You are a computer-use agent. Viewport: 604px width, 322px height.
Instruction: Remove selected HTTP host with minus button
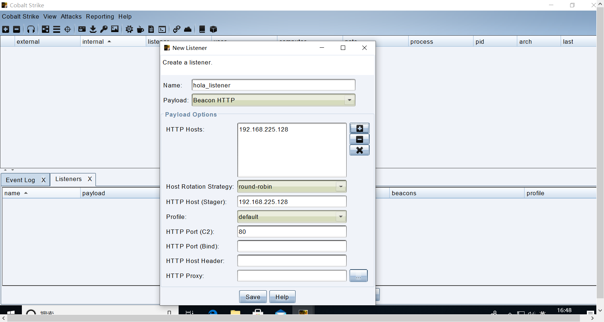[359, 139]
